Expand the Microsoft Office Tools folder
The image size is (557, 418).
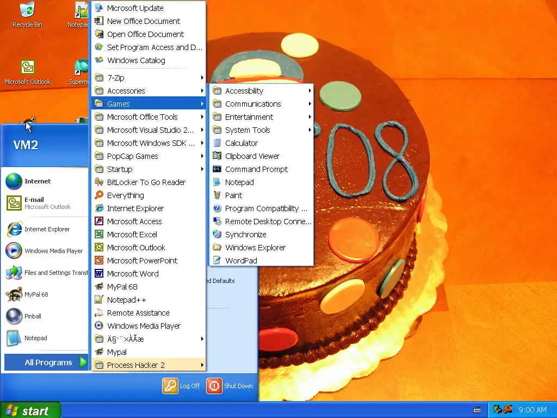point(149,117)
